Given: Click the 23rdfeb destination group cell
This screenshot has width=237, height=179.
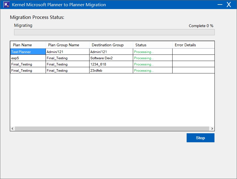Looking at the screenshot, I should [97, 71].
